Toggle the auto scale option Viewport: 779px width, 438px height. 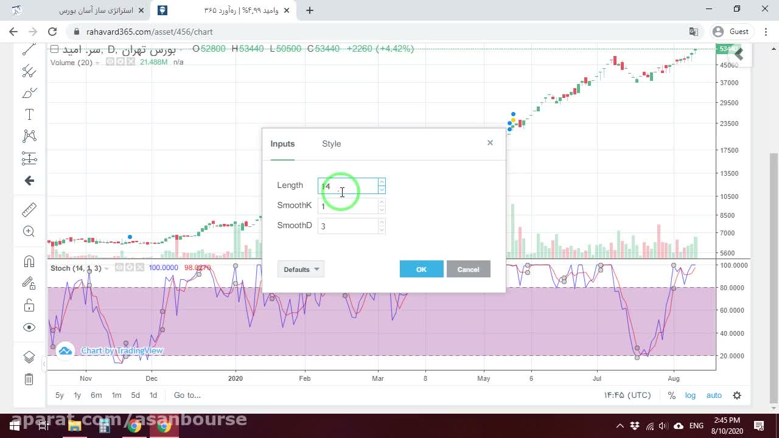coord(714,395)
